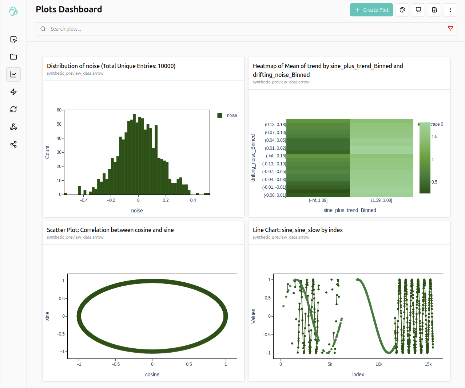Select the line chart plots sidebar icon

13,74
